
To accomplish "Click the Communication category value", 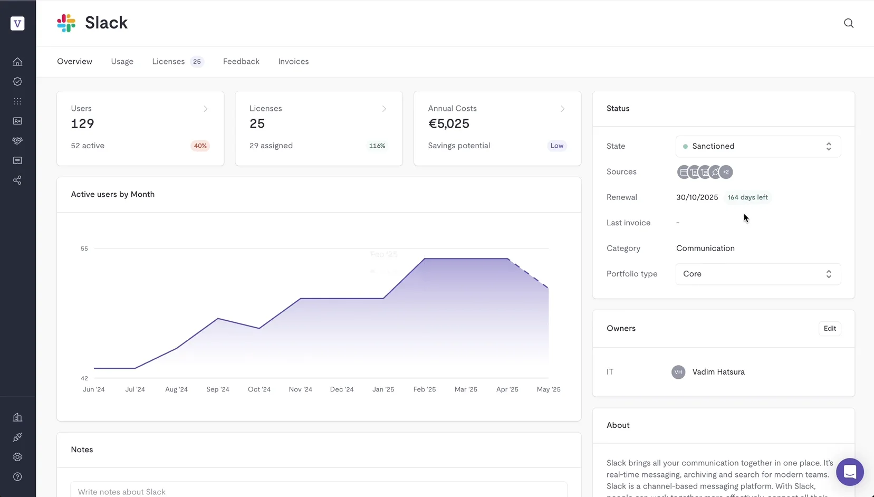I will click(x=705, y=248).
